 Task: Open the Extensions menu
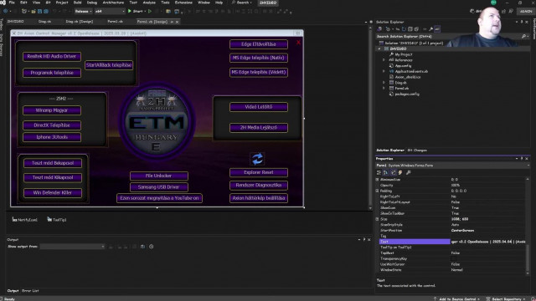(x=183, y=3)
